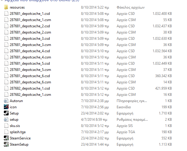Click the date 23/4/2014 1:44 πμ
The height and width of the screenshot is (151, 187).
coord(95,144)
